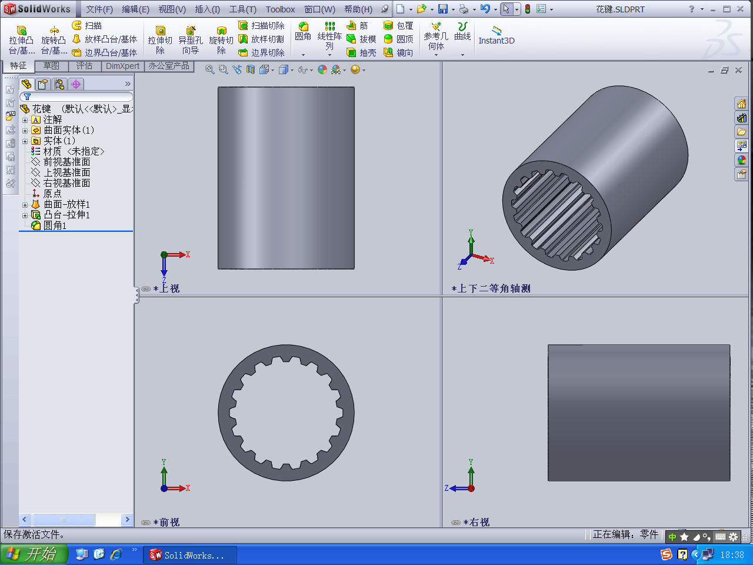The height and width of the screenshot is (565, 753).
Task: Open the 异型孔向导 hole wizard
Action: click(191, 40)
